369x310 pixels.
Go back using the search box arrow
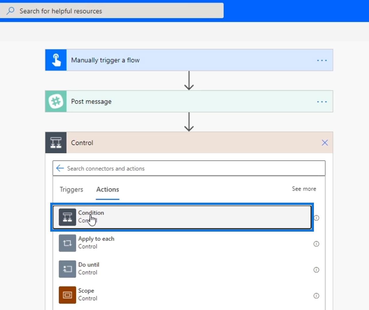(x=60, y=168)
